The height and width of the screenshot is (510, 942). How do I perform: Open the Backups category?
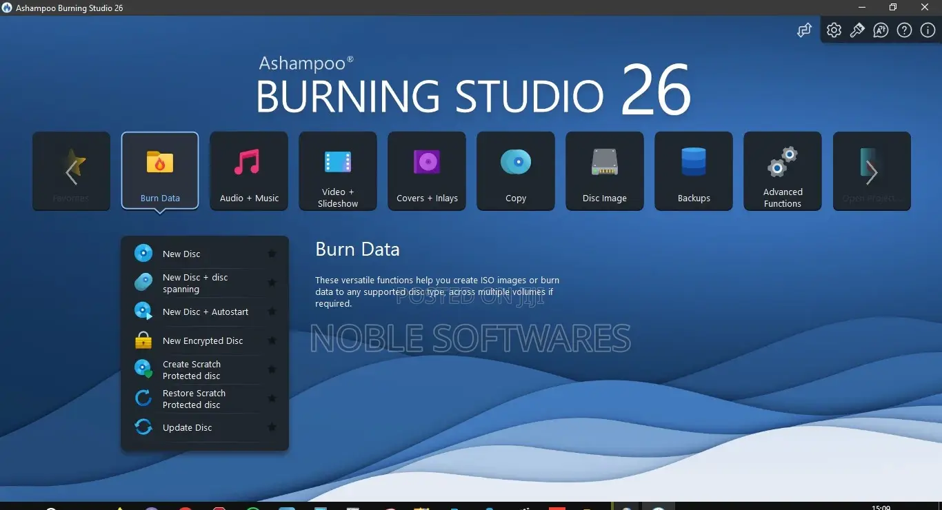[694, 170]
